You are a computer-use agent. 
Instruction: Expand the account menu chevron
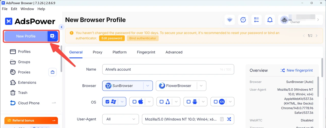tap(318, 20)
